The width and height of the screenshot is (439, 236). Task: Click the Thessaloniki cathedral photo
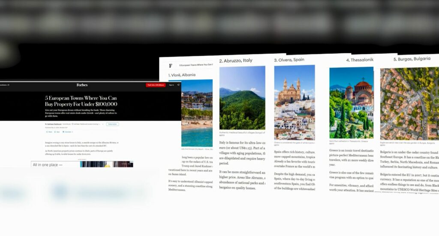tap(351, 102)
